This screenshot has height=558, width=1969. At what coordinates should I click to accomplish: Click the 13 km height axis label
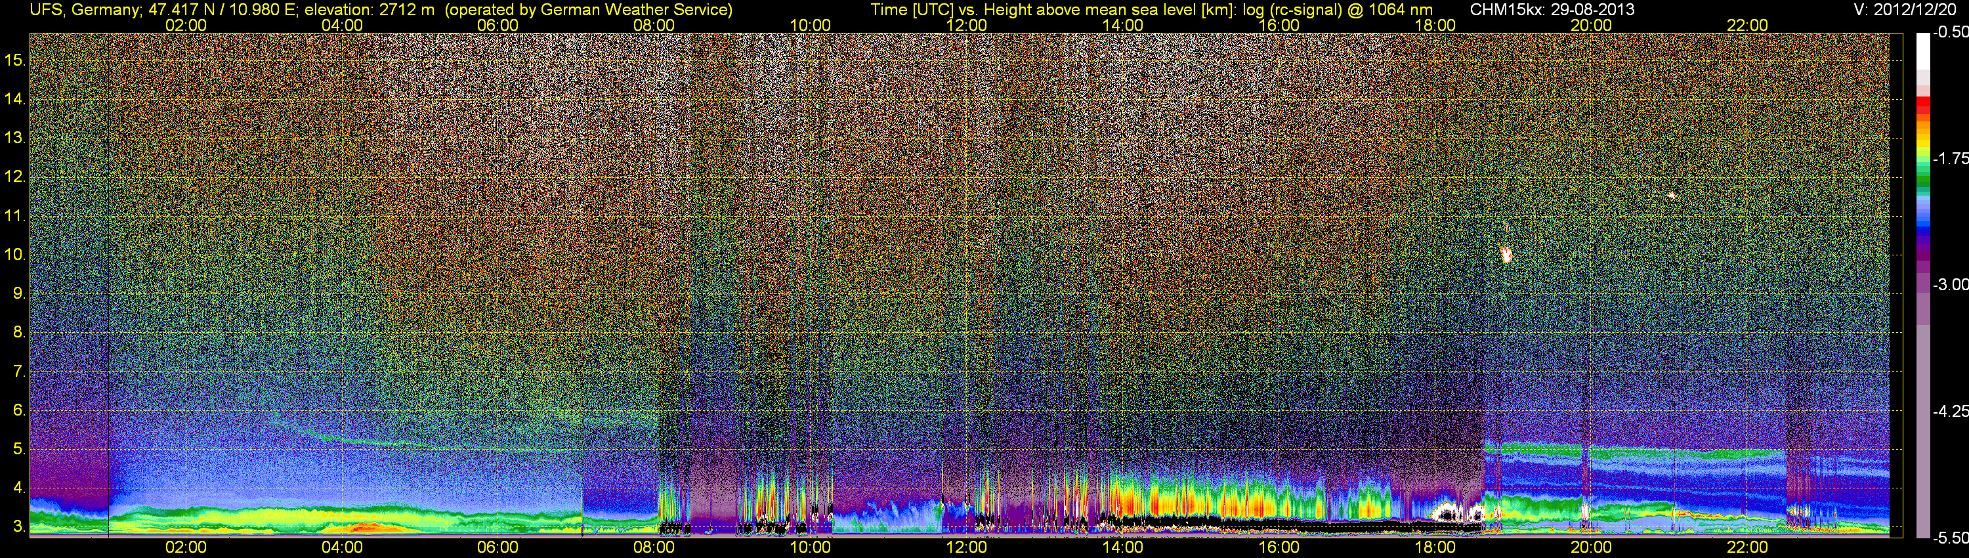tap(14, 138)
